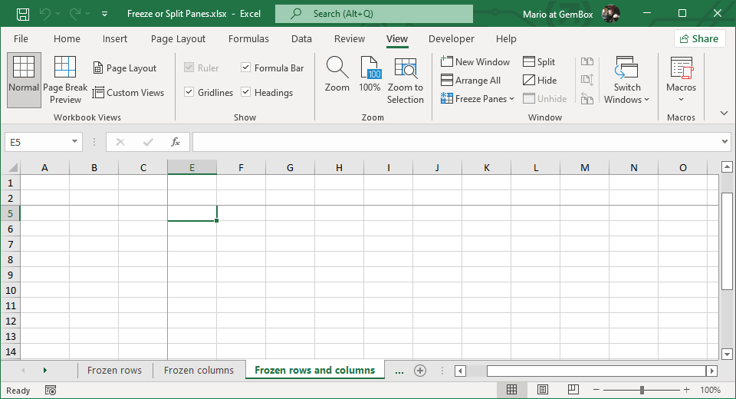
Task: Click the Save icon in title bar
Action: [23, 14]
